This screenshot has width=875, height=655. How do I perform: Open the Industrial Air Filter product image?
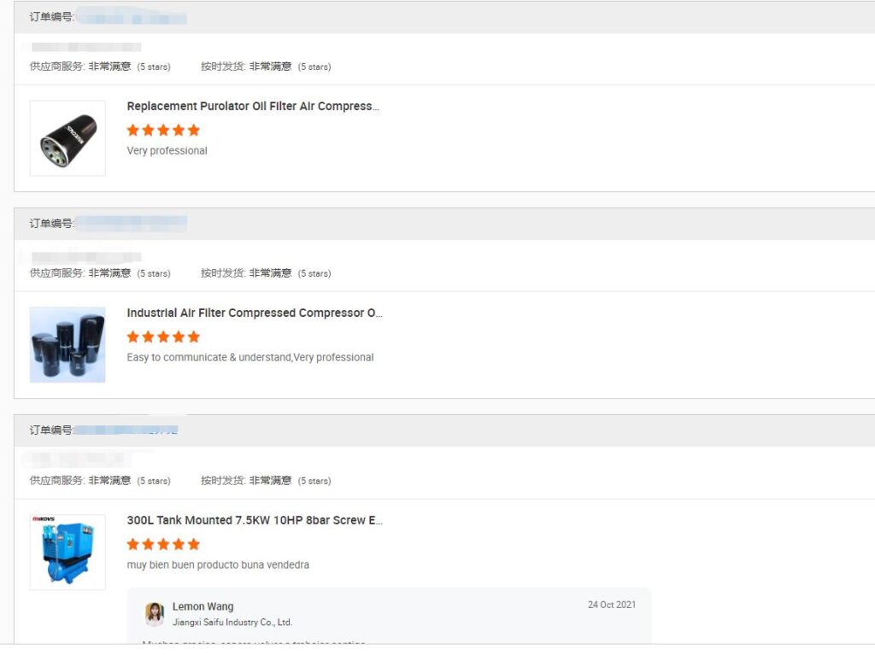point(68,345)
